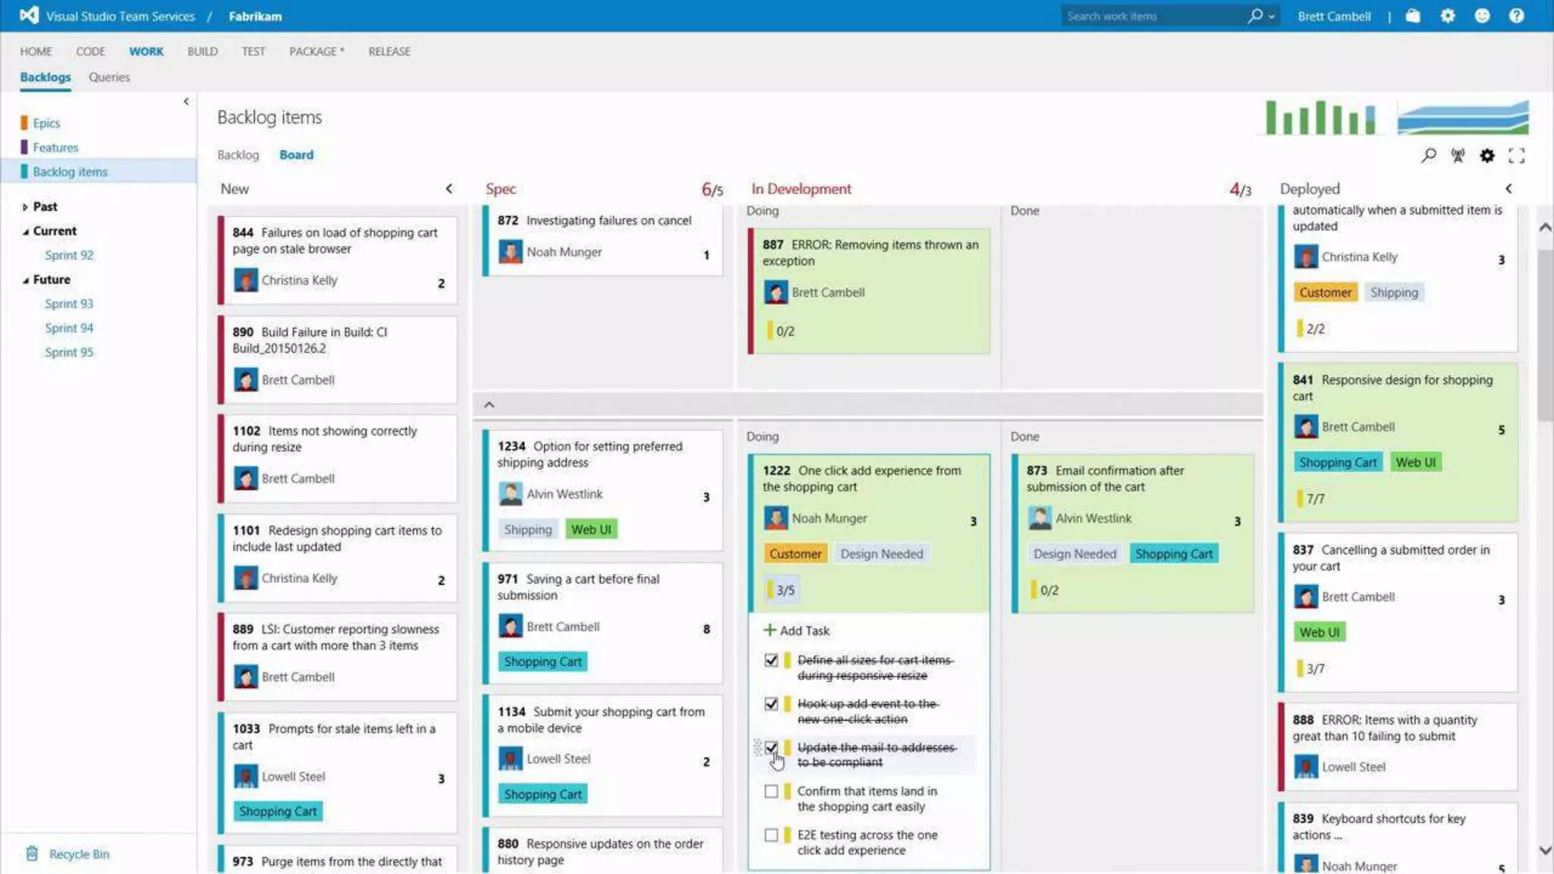Open the shopping bag marketplace icon

coord(1413,16)
